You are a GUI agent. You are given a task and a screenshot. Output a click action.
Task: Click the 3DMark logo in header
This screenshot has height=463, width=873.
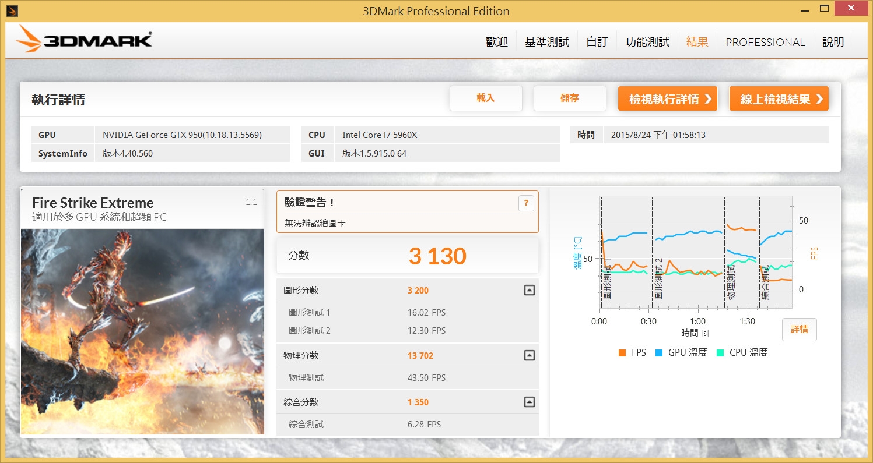[84, 39]
